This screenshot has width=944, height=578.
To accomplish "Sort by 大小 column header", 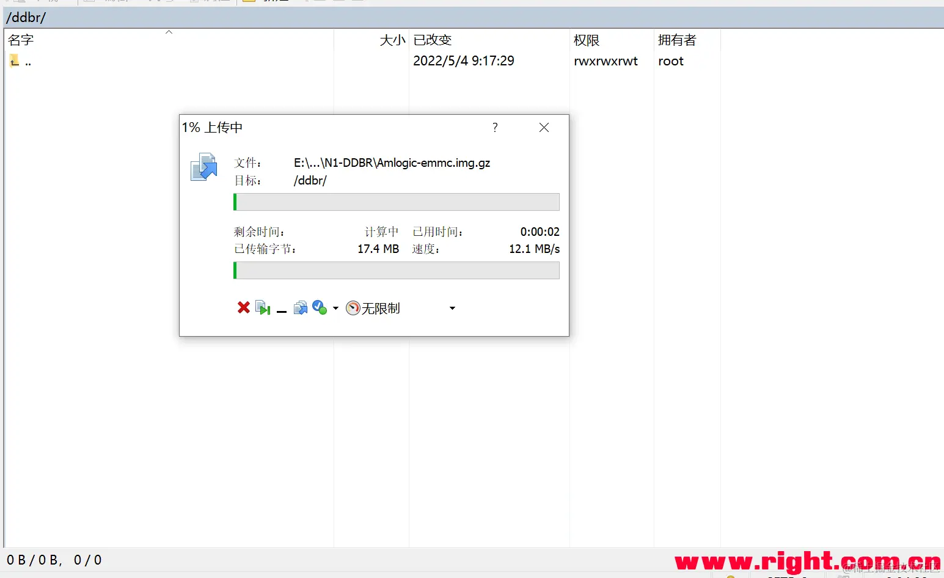I will point(371,40).
